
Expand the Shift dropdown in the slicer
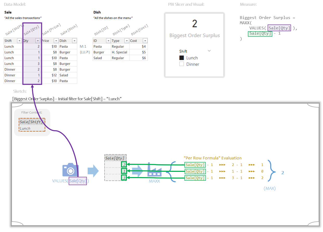(210, 51)
